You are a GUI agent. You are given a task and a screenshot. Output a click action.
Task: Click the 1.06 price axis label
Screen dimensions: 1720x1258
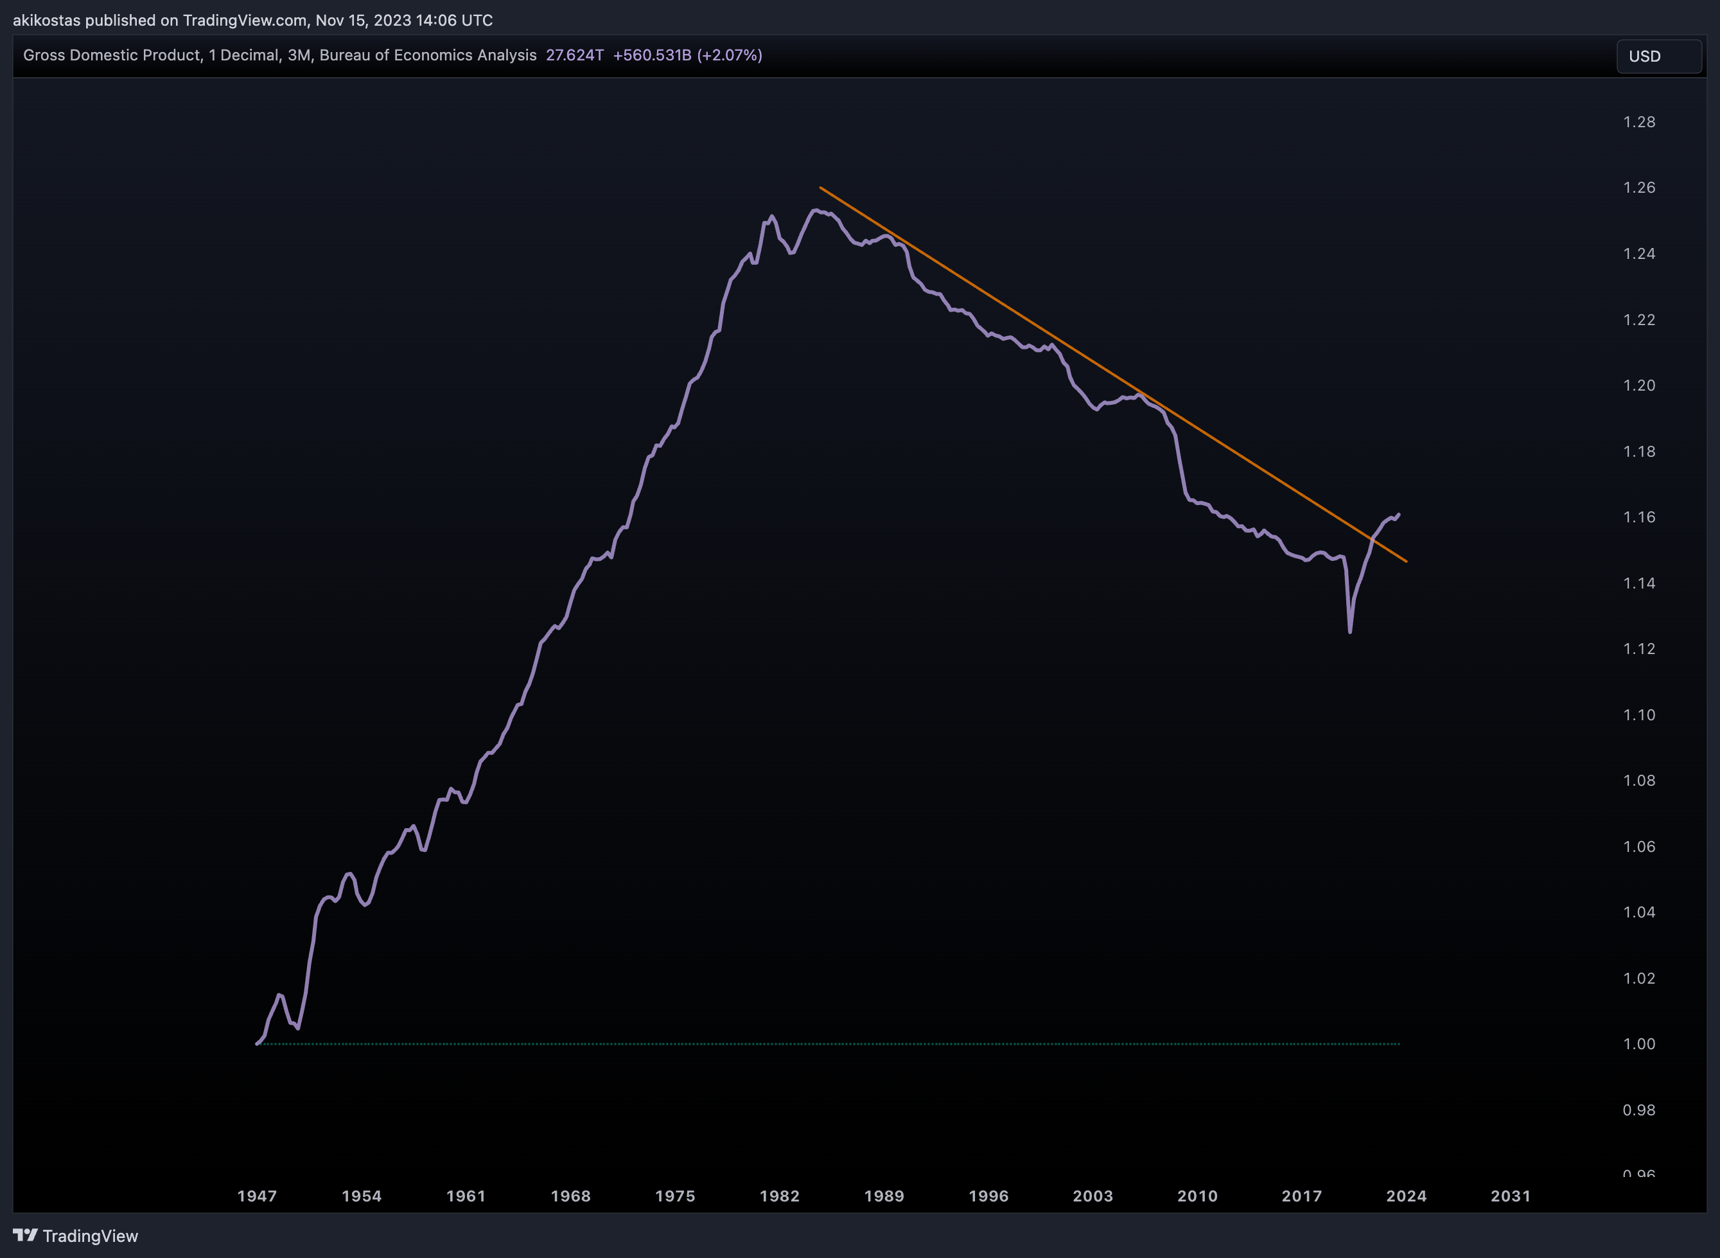1639,847
